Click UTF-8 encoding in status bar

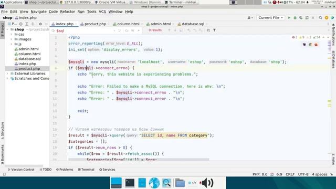303,174
